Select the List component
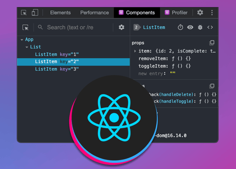 [x=36, y=47]
